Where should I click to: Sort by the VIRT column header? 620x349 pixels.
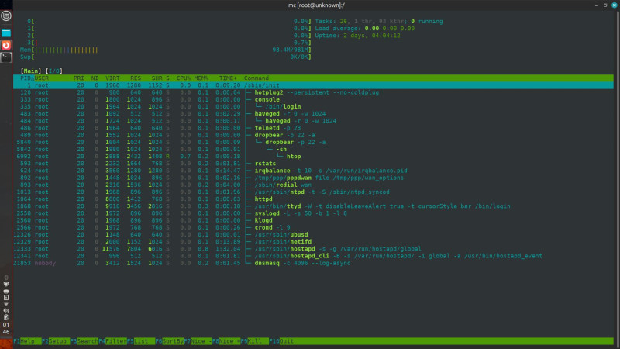click(x=112, y=78)
